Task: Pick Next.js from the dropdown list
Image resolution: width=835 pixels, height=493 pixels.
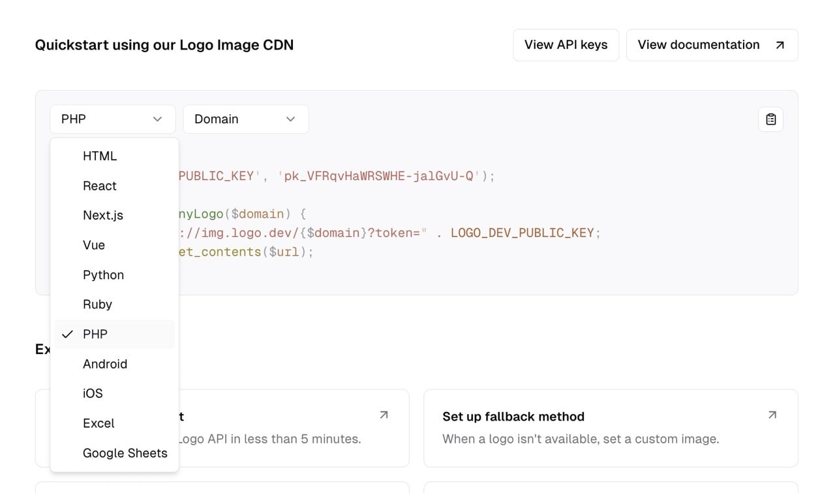Action: pyautogui.click(x=103, y=215)
